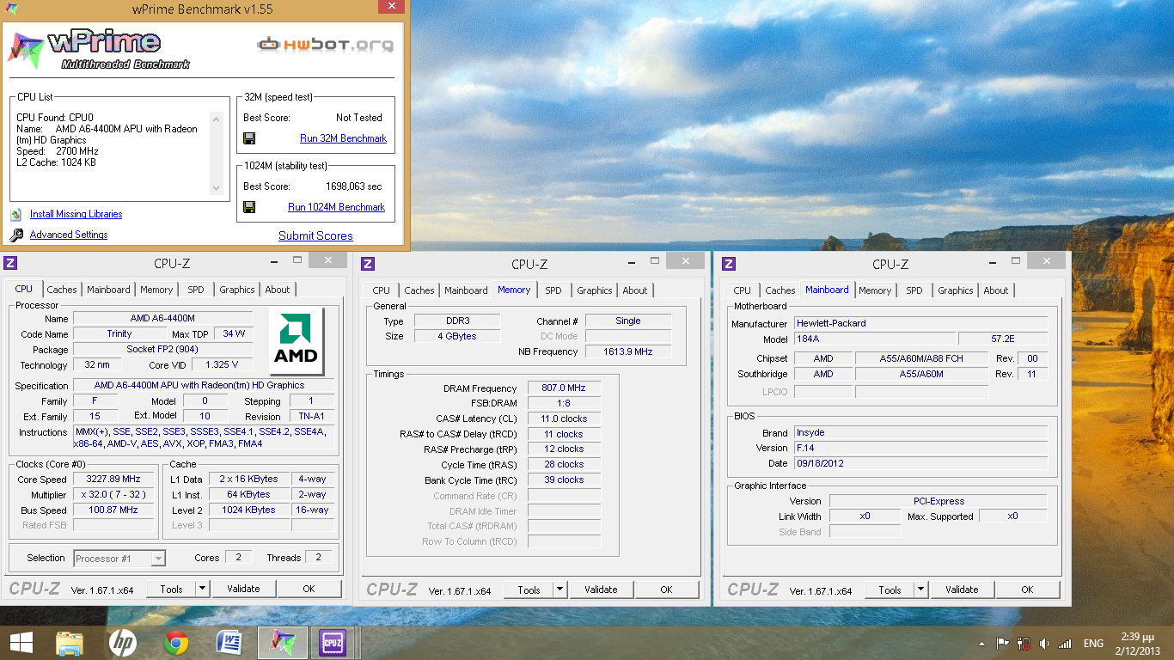The image size is (1174, 660).
Task: Expand Tools dropdown arrow in the CPU window
Action: [x=203, y=589]
